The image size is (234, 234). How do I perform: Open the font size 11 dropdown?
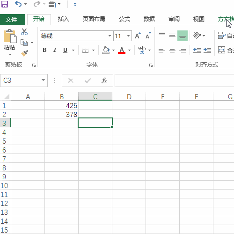128,36
